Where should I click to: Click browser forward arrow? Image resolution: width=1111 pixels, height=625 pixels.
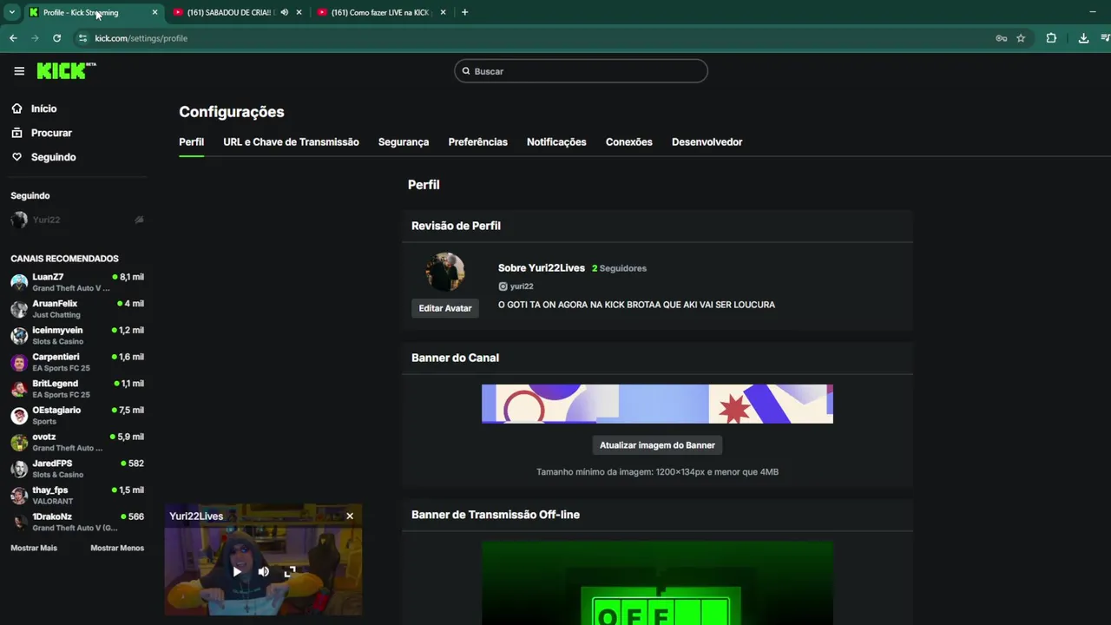pos(35,38)
